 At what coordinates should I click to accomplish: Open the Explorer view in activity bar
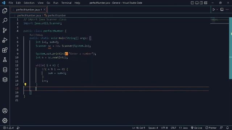(x=5, y=10)
